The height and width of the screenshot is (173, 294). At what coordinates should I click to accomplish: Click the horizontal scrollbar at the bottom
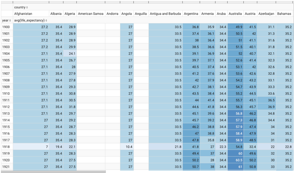click(53, 171)
